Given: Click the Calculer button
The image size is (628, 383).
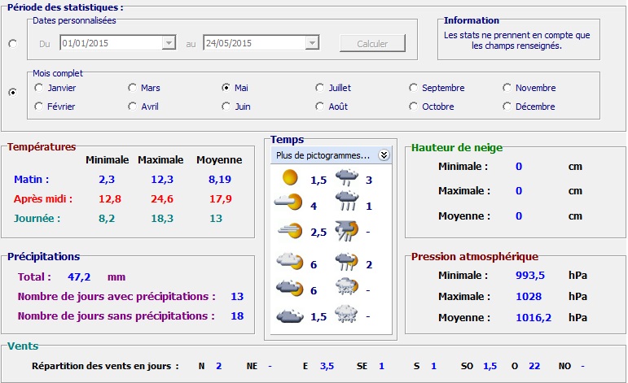Looking at the screenshot, I should pos(372,43).
